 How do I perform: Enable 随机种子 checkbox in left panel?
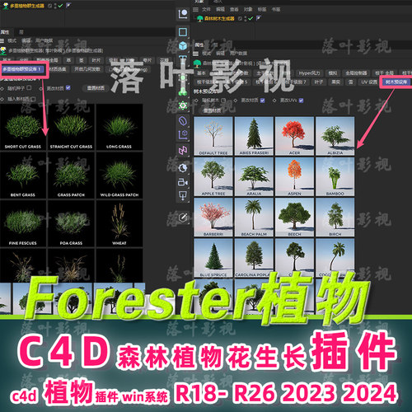pos(29,87)
